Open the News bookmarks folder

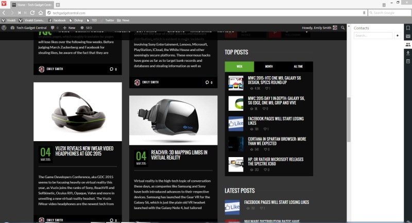[x=123, y=20]
